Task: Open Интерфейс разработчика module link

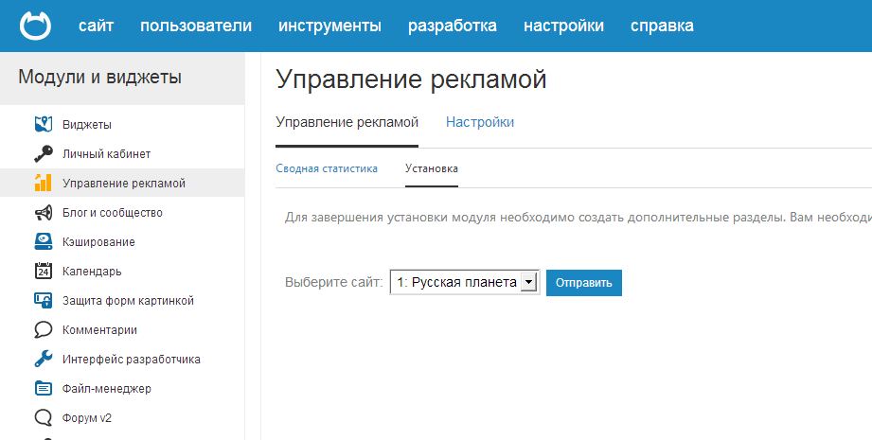Action: [132, 360]
